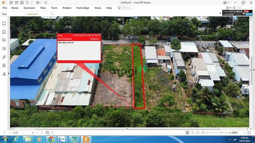The height and width of the screenshot is (143, 255).
Task: Open the three-dot more options menu
Action: 252,8
